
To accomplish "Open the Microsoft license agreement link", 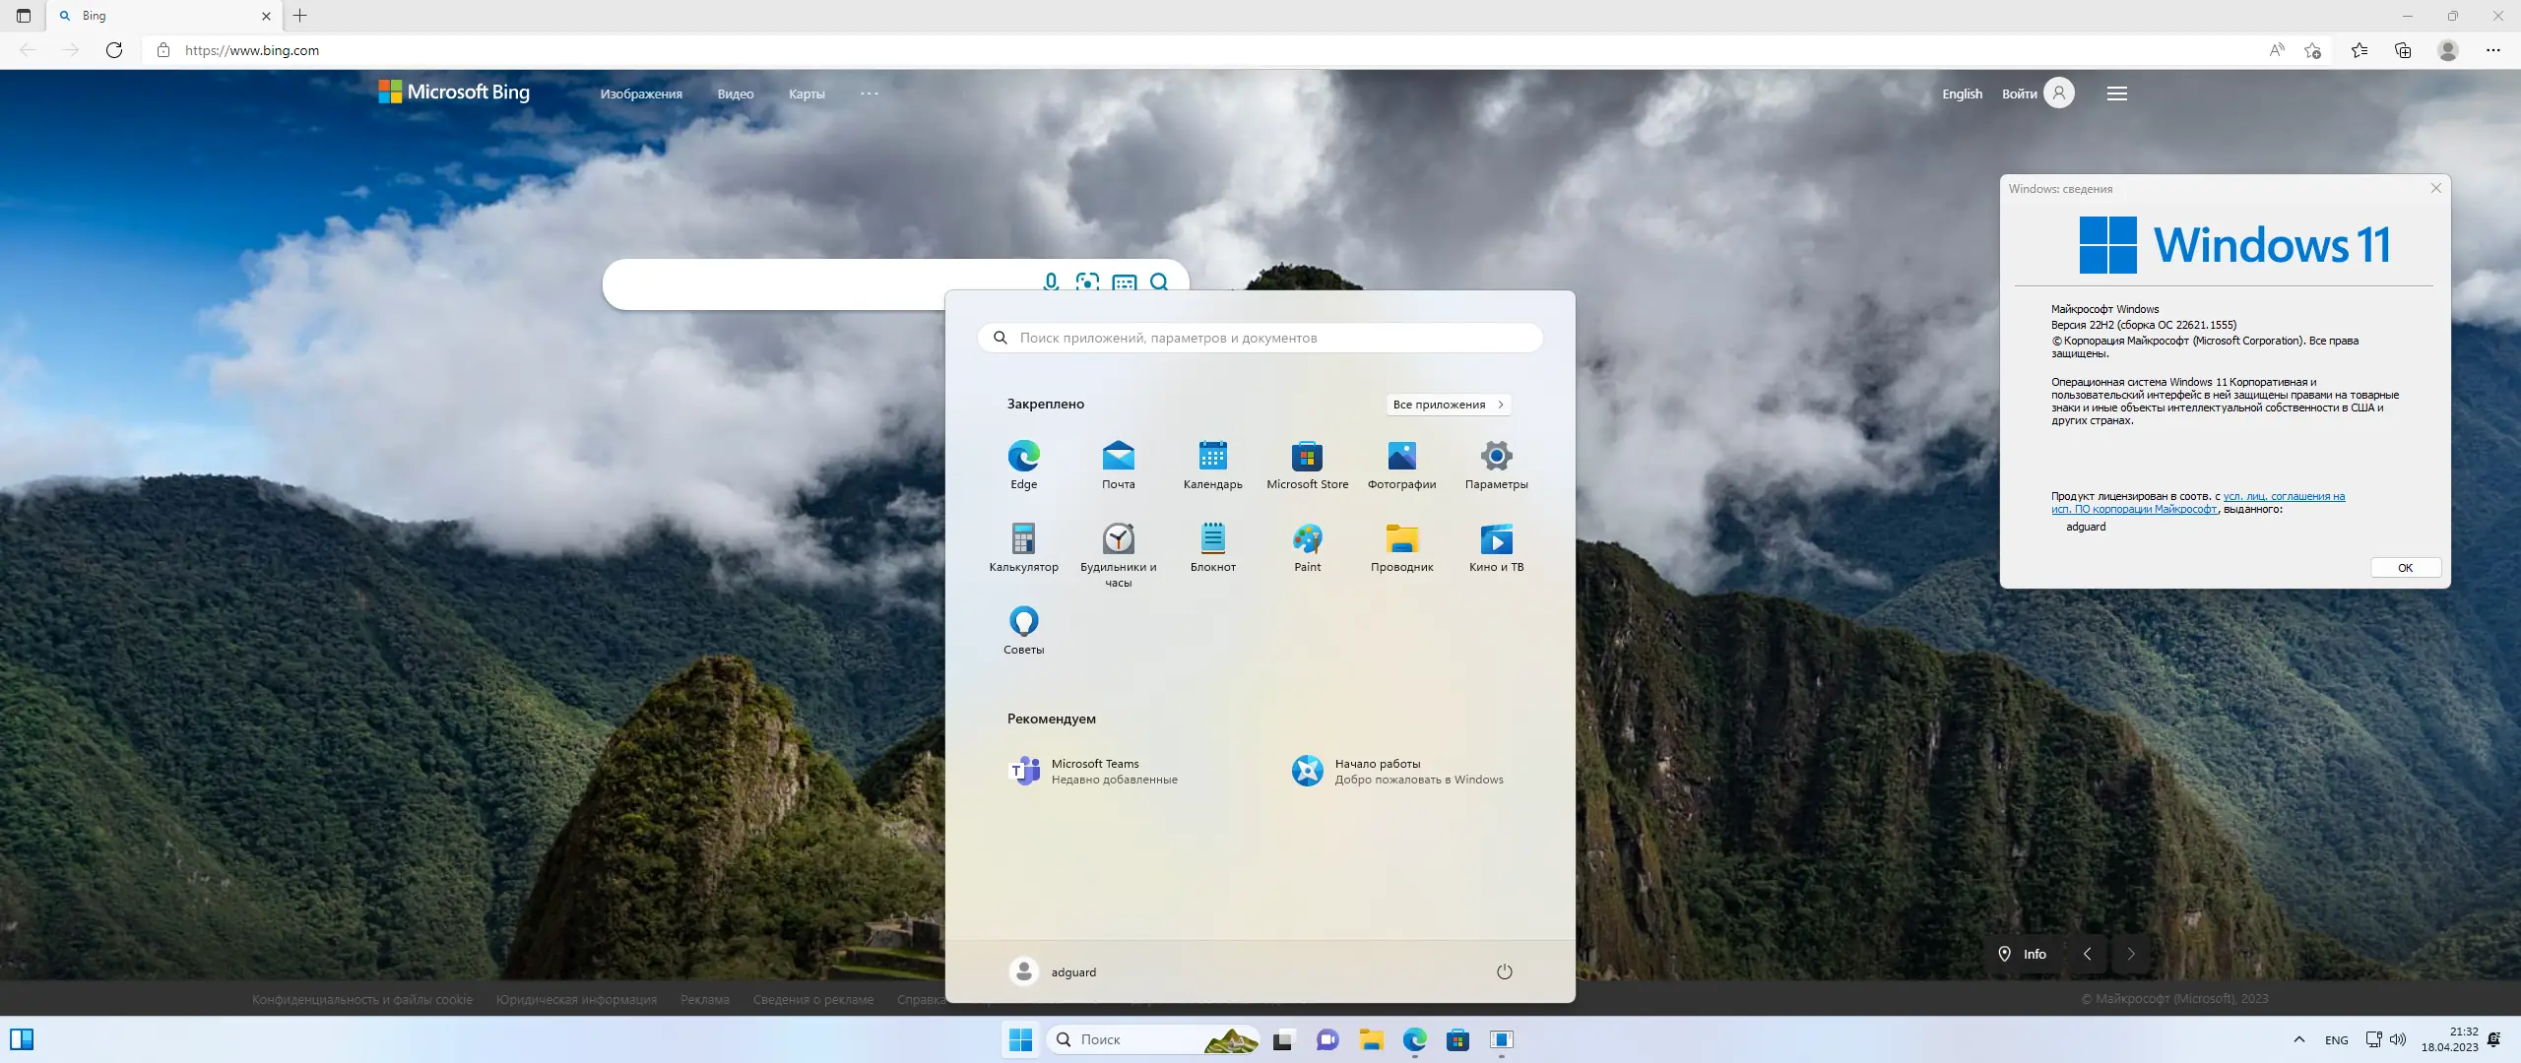I will [2283, 497].
